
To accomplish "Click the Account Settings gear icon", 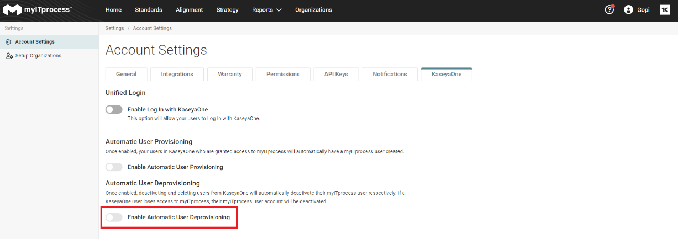I will coord(9,42).
